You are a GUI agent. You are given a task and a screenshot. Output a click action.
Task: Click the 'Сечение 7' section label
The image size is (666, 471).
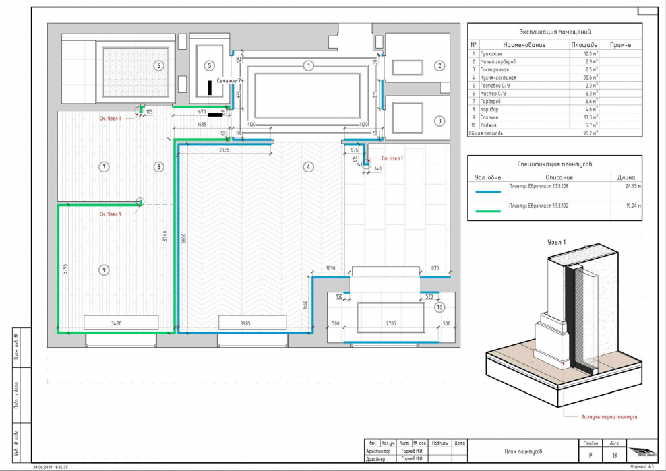[229, 80]
